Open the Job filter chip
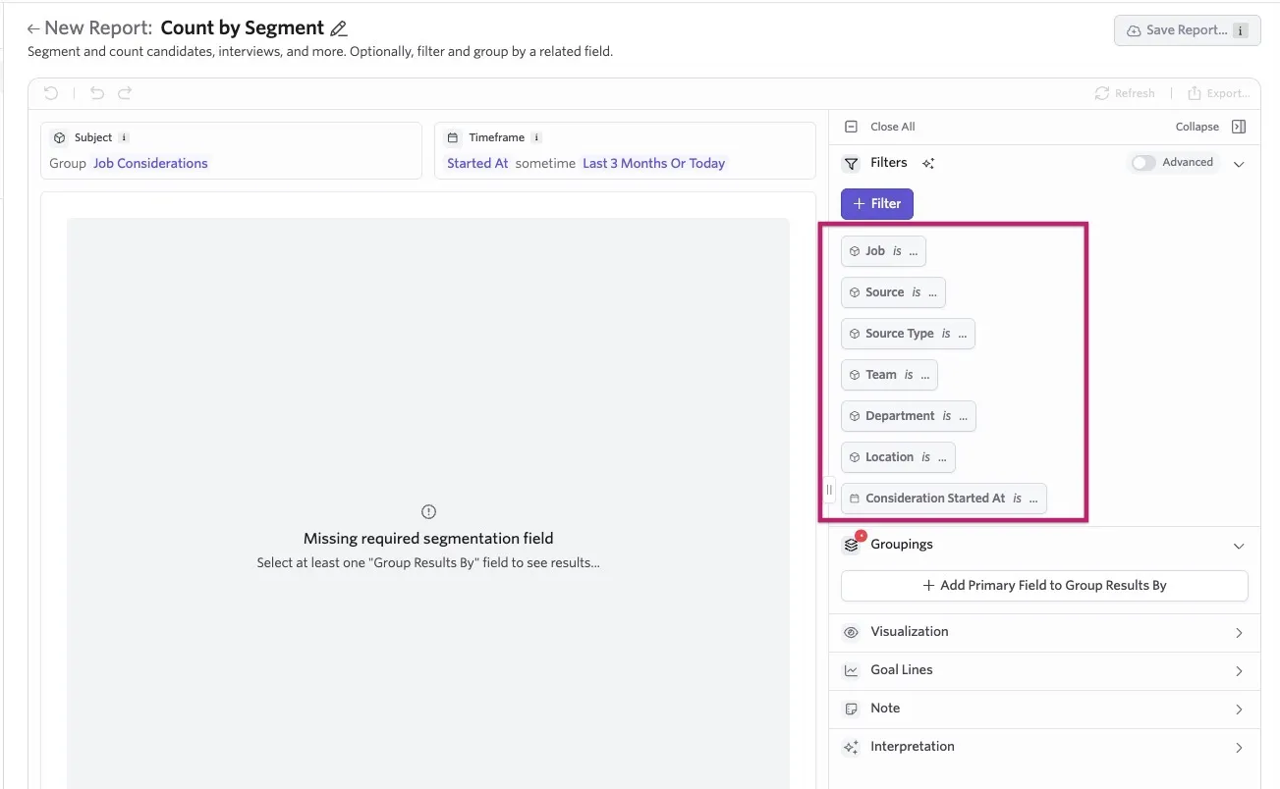 (x=883, y=251)
